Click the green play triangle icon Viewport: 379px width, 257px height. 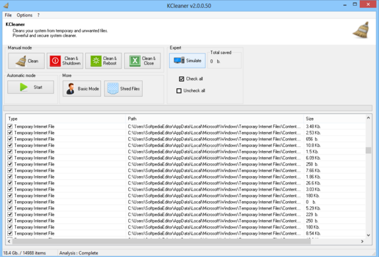click(24, 87)
